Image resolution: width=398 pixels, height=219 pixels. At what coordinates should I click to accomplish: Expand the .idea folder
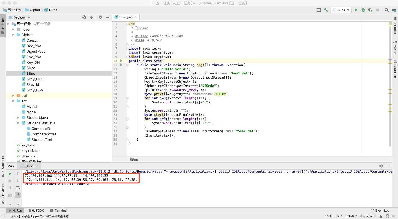[x=13, y=29]
